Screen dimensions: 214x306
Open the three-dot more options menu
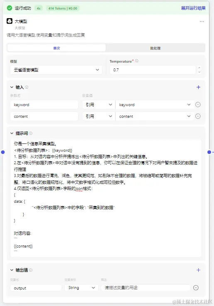click(202, 22)
